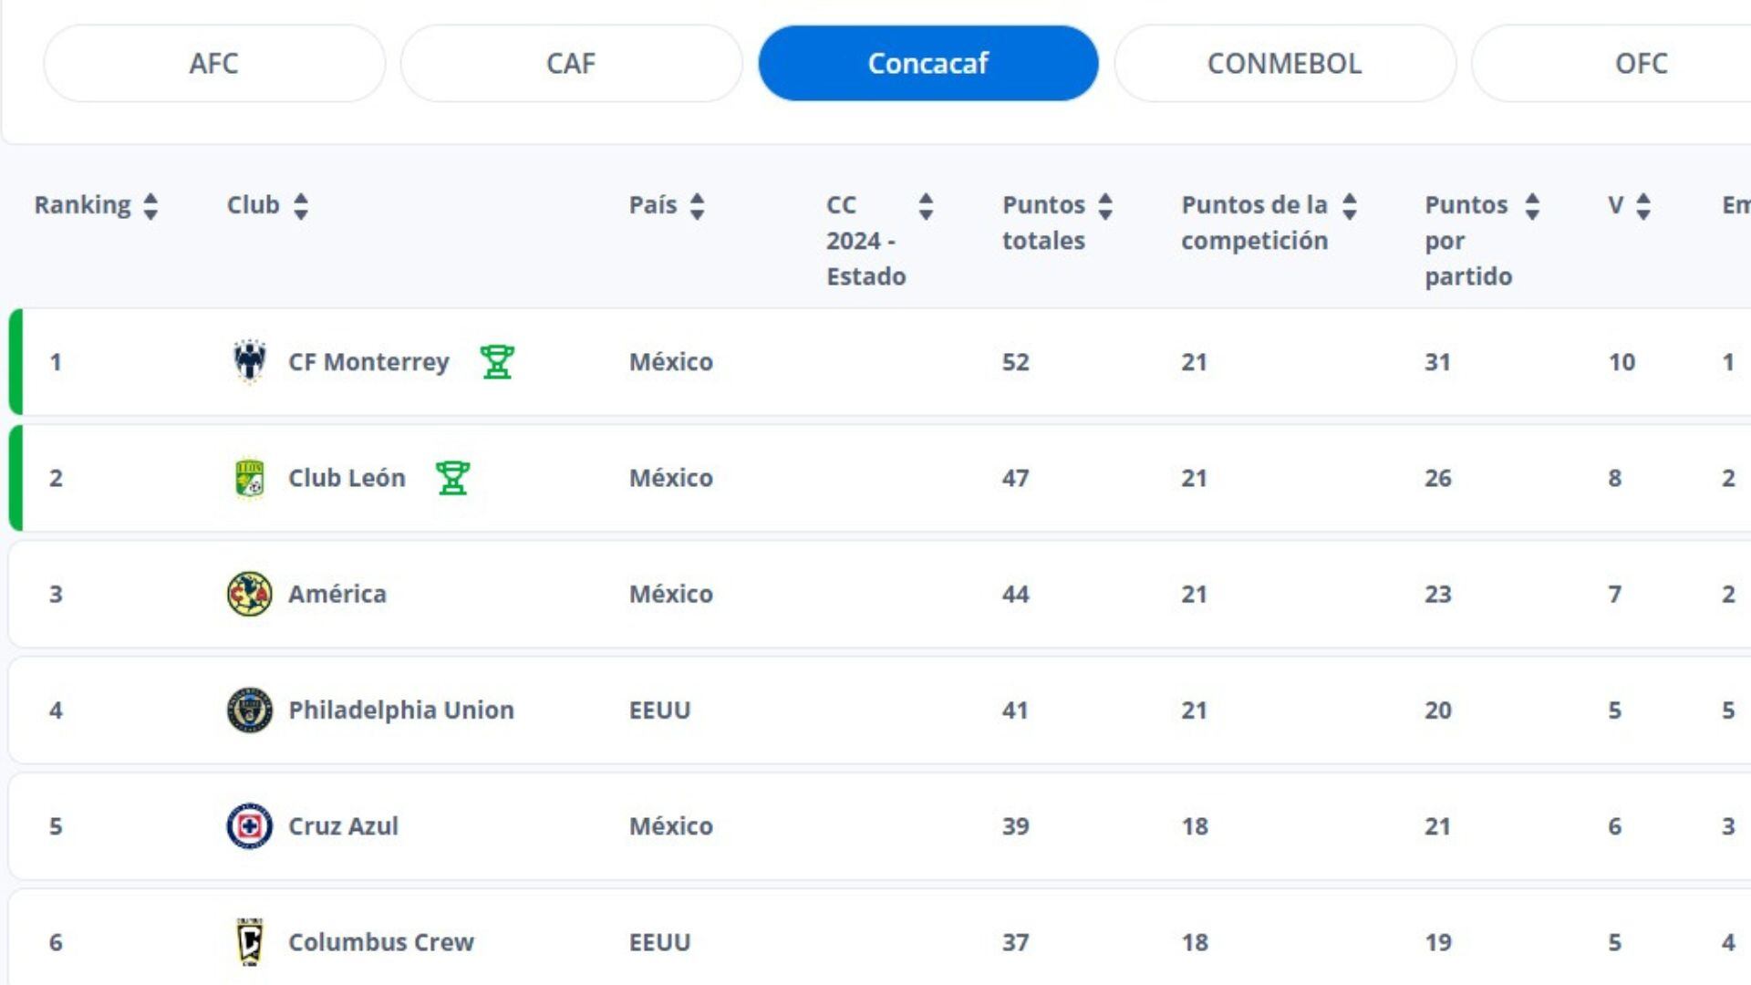1751x985 pixels.
Task: Click the trophy icon beside CF Monterrey
Action: 497,362
